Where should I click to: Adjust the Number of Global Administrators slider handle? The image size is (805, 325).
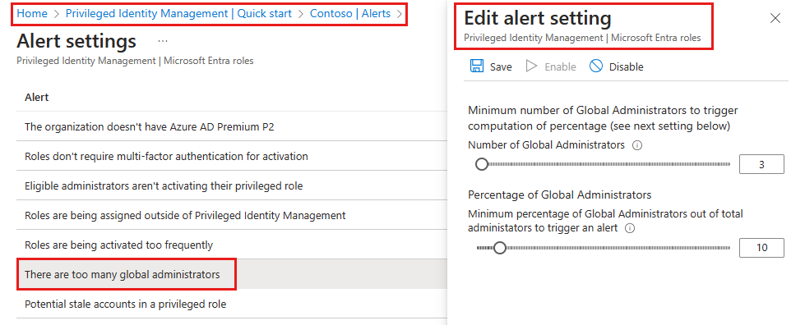click(x=482, y=164)
